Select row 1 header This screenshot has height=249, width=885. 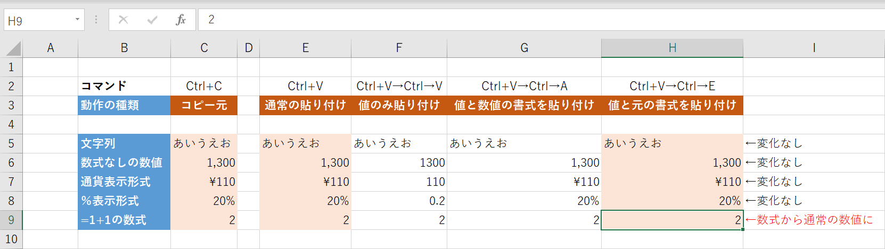click(x=11, y=67)
